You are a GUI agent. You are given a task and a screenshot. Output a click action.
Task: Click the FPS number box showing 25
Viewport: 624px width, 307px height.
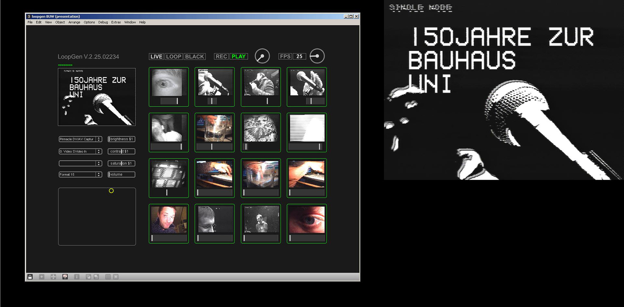tap(299, 57)
